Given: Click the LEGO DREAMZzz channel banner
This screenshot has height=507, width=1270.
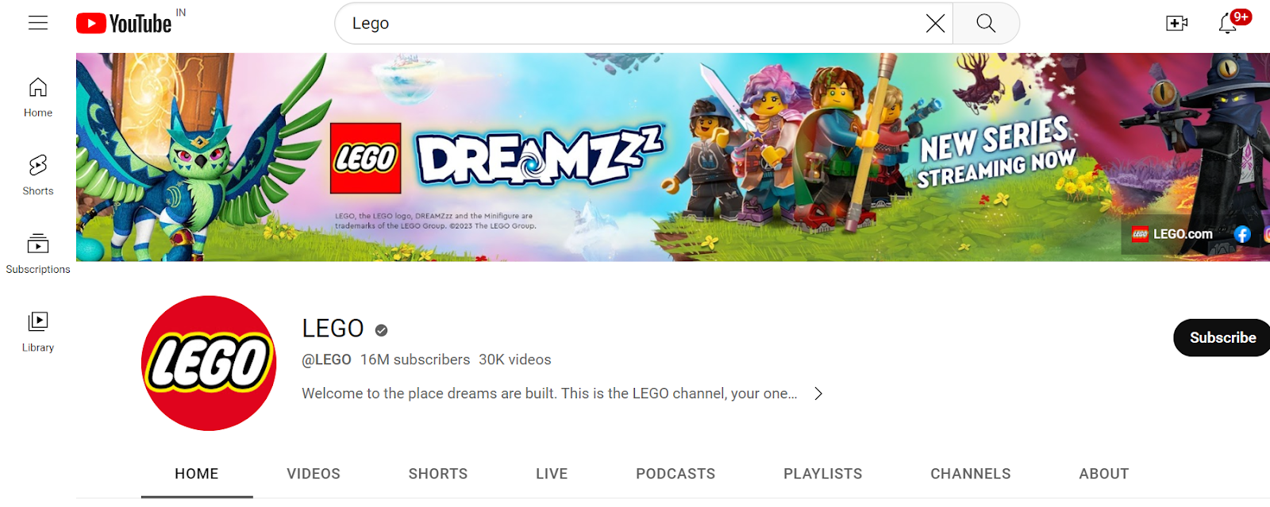Looking at the screenshot, I should pos(673,157).
